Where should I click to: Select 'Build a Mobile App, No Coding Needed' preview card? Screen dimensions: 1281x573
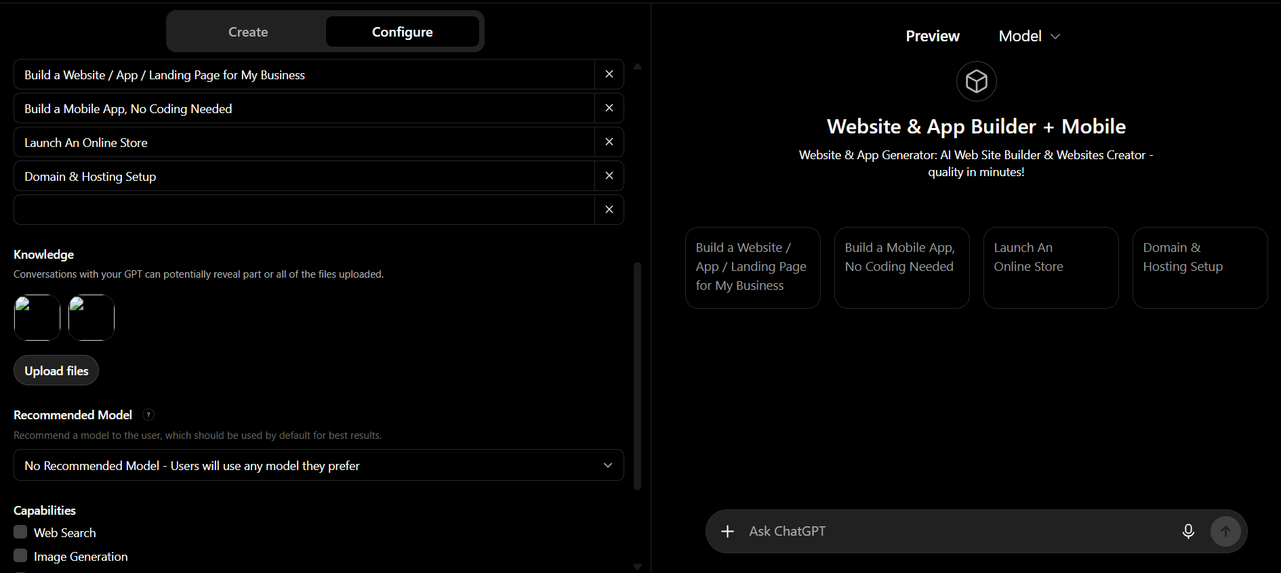click(x=902, y=268)
